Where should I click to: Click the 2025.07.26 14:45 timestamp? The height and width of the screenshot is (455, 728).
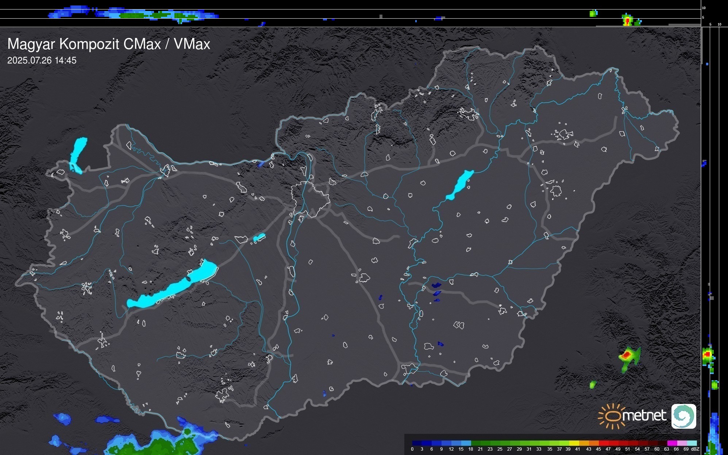click(42, 61)
